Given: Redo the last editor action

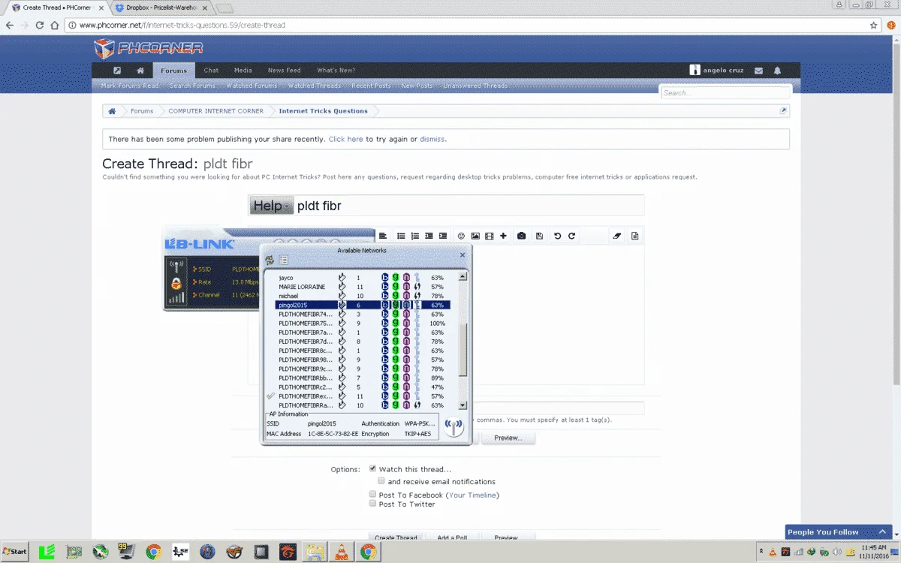Looking at the screenshot, I should pyautogui.click(x=571, y=236).
